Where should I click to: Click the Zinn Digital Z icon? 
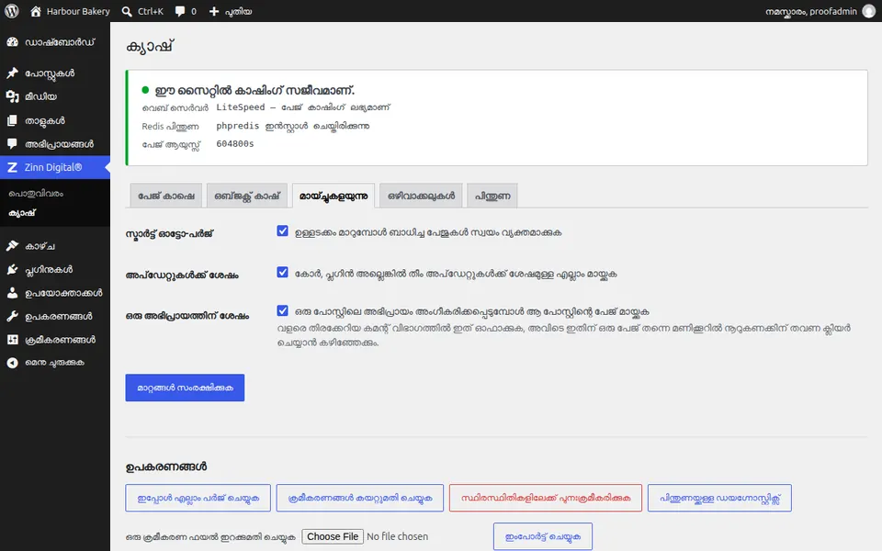(x=12, y=167)
